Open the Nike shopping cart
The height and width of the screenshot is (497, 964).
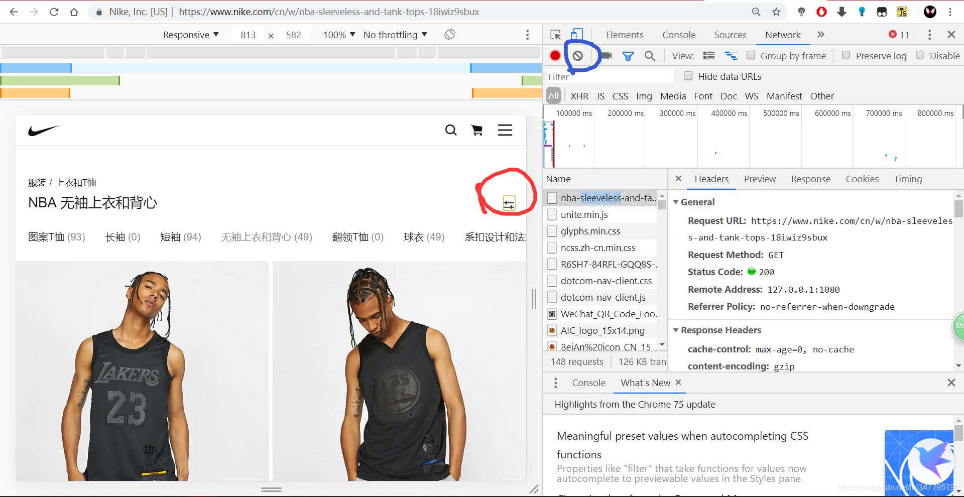tap(477, 130)
